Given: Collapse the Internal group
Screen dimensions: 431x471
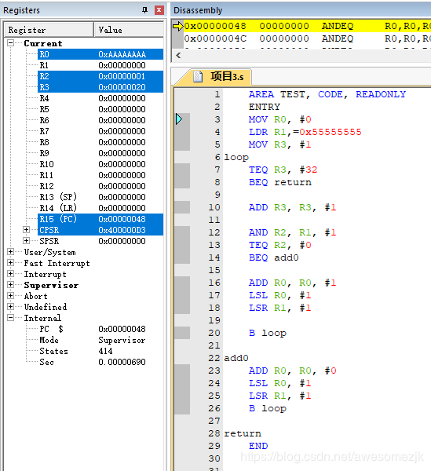Looking at the screenshot, I should [x=10, y=317].
